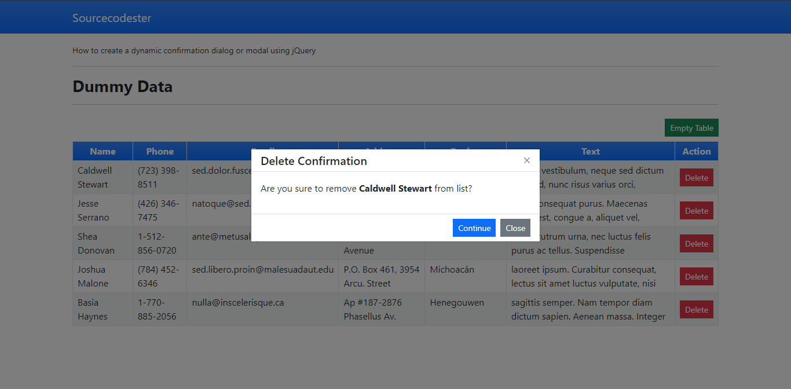The height and width of the screenshot is (389, 791).
Task: Click Delete for Caldwell Stewart
Action: click(x=696, y=177)
